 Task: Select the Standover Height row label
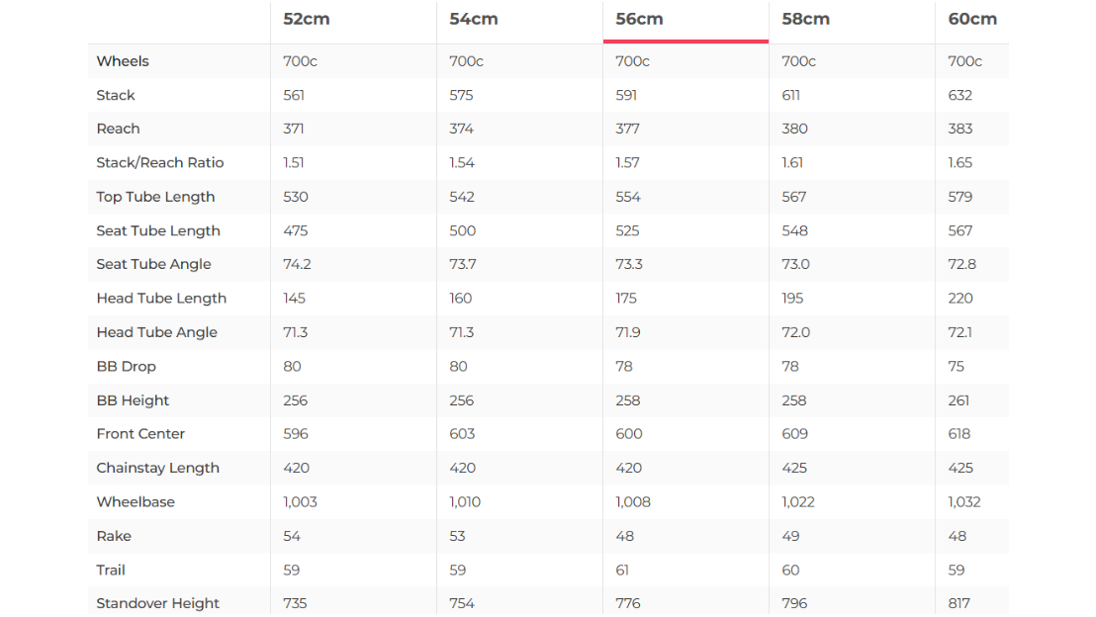pyautogui.click(x=157, y=603)
